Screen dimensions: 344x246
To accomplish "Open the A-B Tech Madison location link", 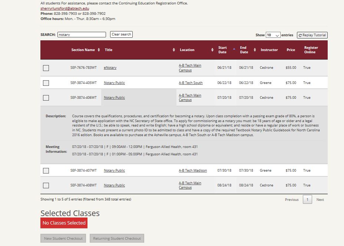I will coord(192,170).
